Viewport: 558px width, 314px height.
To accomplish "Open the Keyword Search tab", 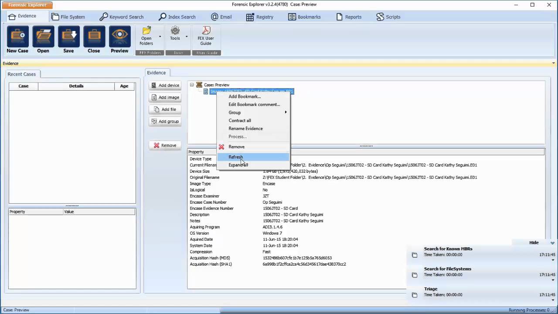I will (x=122, y=17).
